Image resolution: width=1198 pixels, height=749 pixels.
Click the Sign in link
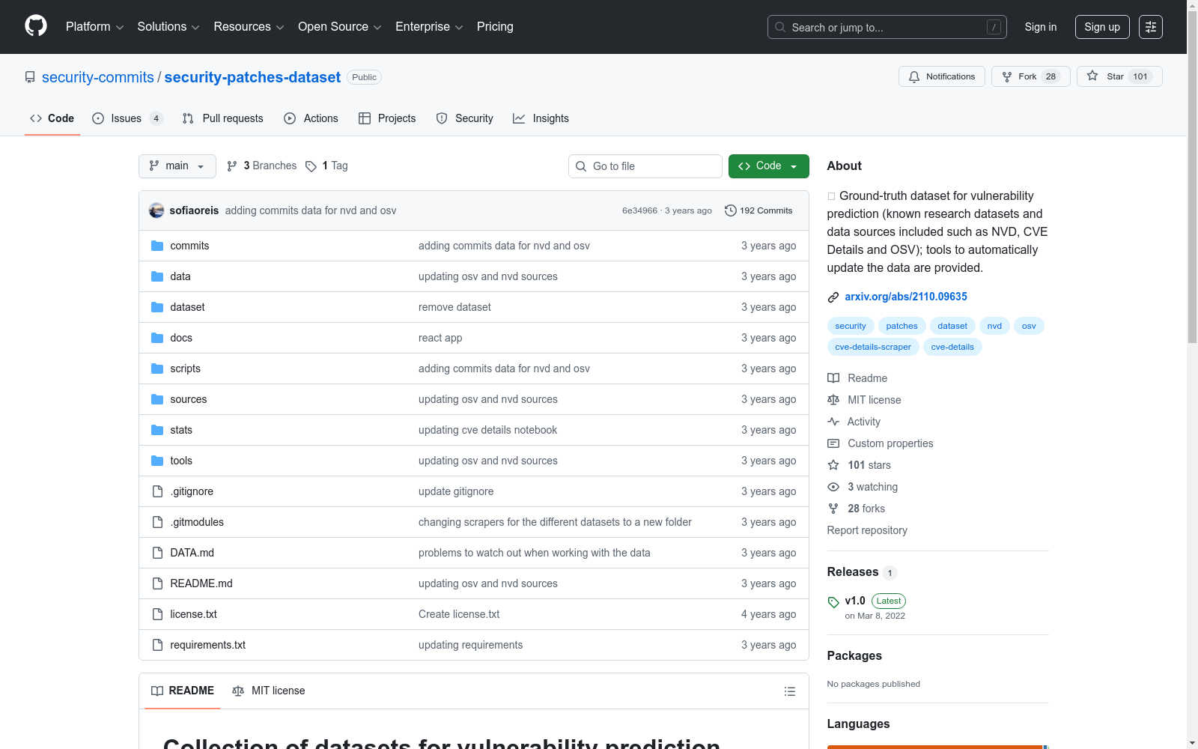pos(1041,27)
